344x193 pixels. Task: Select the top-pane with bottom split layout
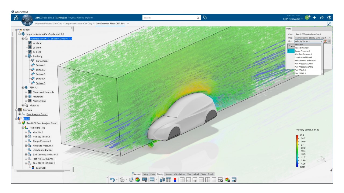pos(195,180)
